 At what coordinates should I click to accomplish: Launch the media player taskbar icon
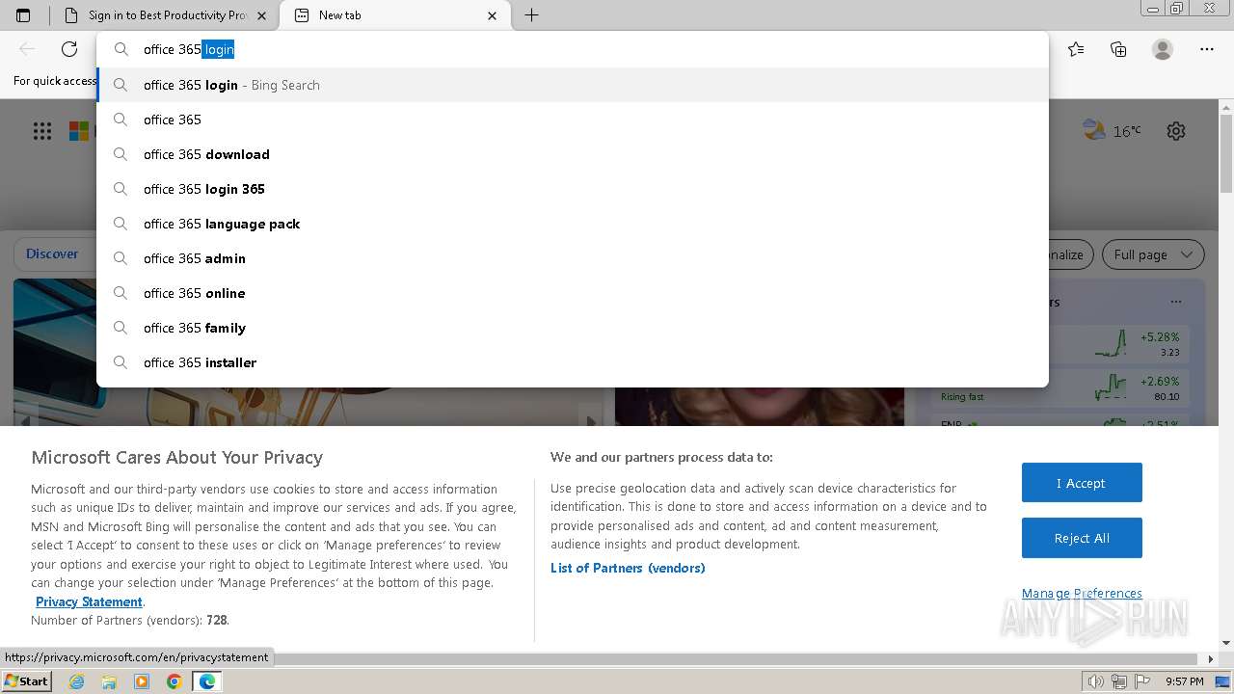coord(142,681)
